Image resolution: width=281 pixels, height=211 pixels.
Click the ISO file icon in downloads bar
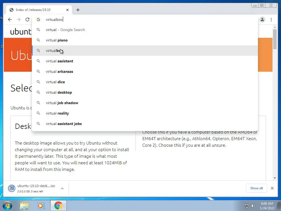[x=12, y=188]
